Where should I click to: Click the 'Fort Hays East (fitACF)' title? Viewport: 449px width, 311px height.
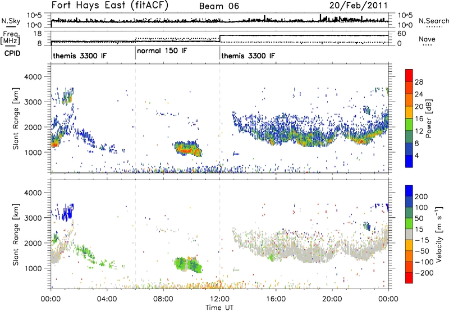click(110, 5)
